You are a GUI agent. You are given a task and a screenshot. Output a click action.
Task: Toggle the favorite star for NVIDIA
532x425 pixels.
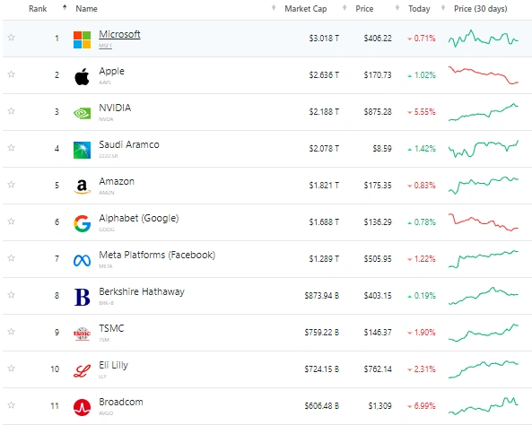coord(11,110)
